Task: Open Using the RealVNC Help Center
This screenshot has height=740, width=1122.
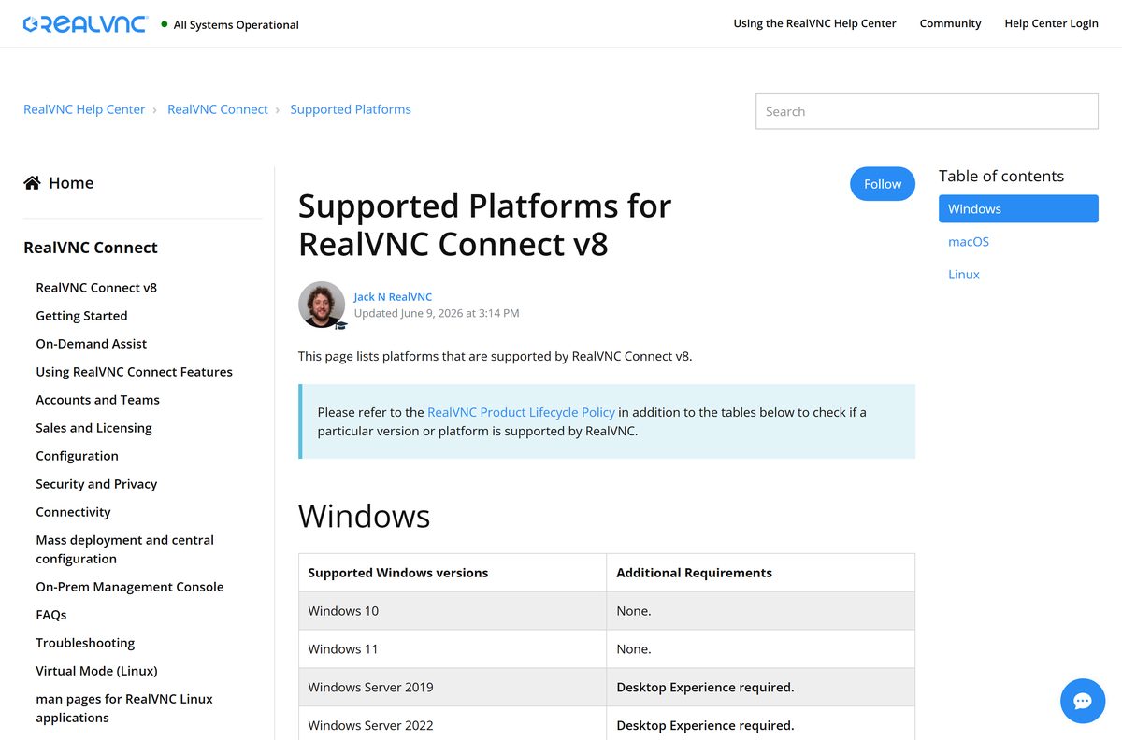Action: [x=814, y=23]
